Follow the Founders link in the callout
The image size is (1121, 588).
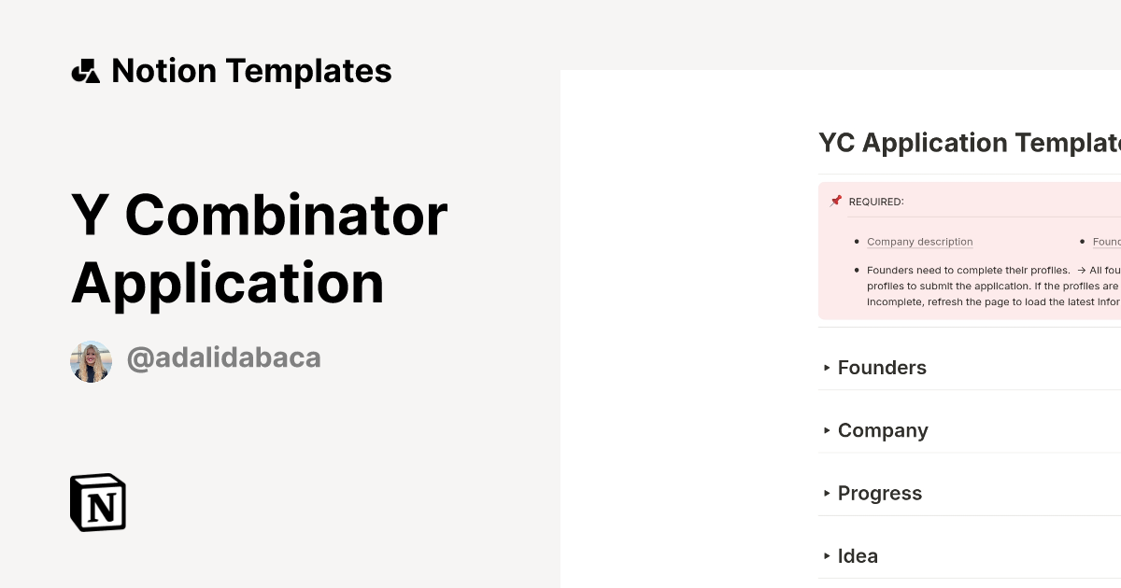1105,242
